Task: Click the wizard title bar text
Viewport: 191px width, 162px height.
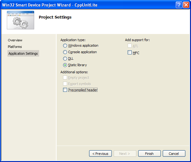Action: click(50, 5)
